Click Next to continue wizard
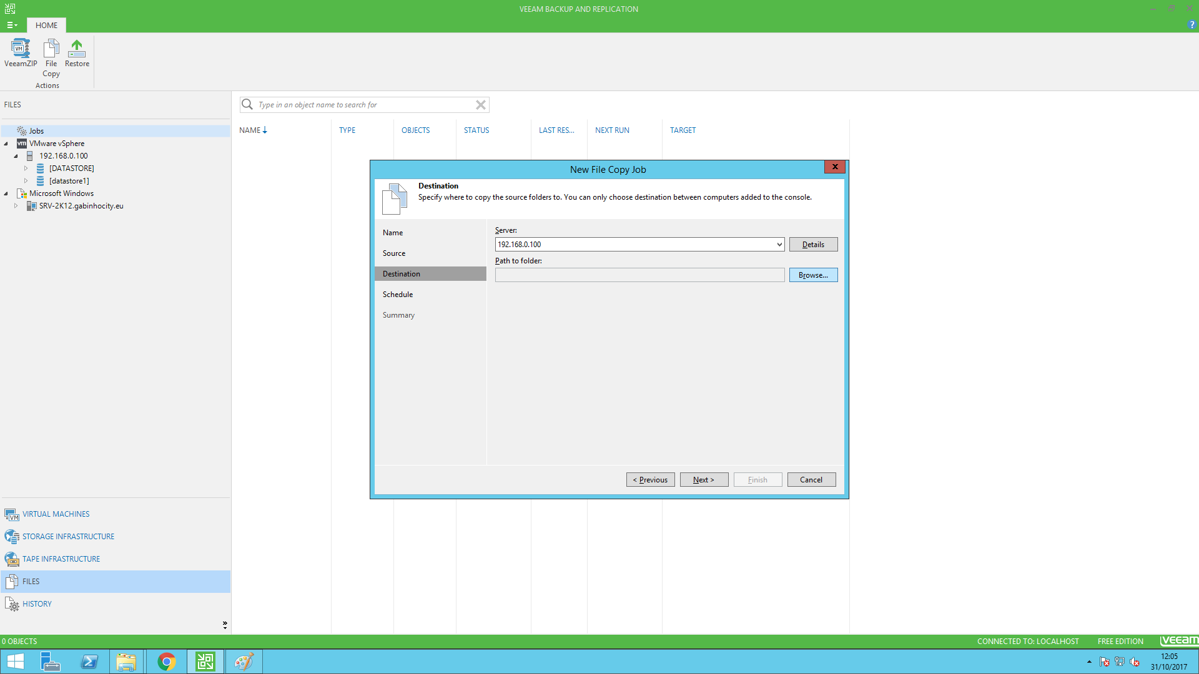Viewport: 1199px width, 674px height. 704,480
